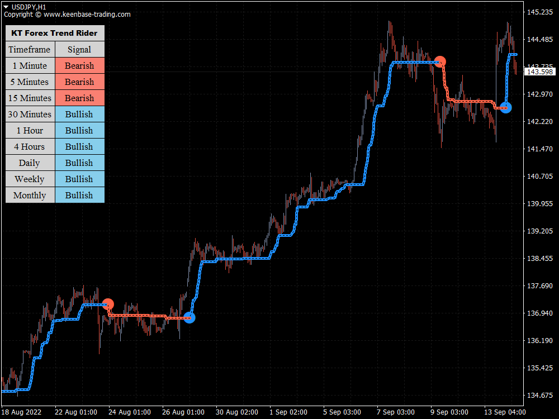Click the 142.970 price axis label

point(540,94)
